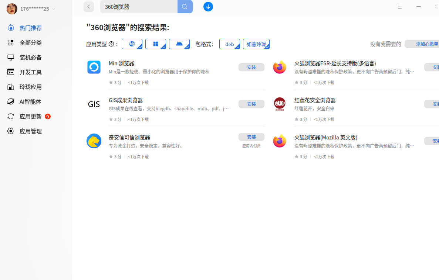Open the 奇安信可信浏览器 app icon
This screenshot has height=280, width=439.
[94, 141]
